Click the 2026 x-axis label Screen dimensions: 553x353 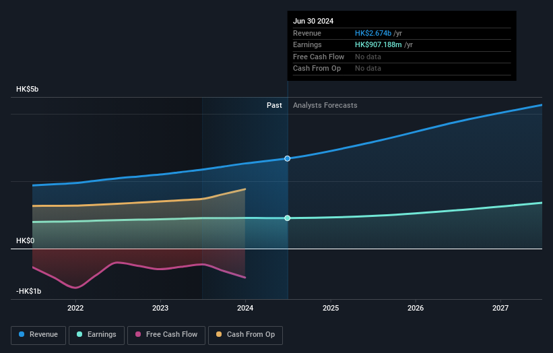(416, 309)
